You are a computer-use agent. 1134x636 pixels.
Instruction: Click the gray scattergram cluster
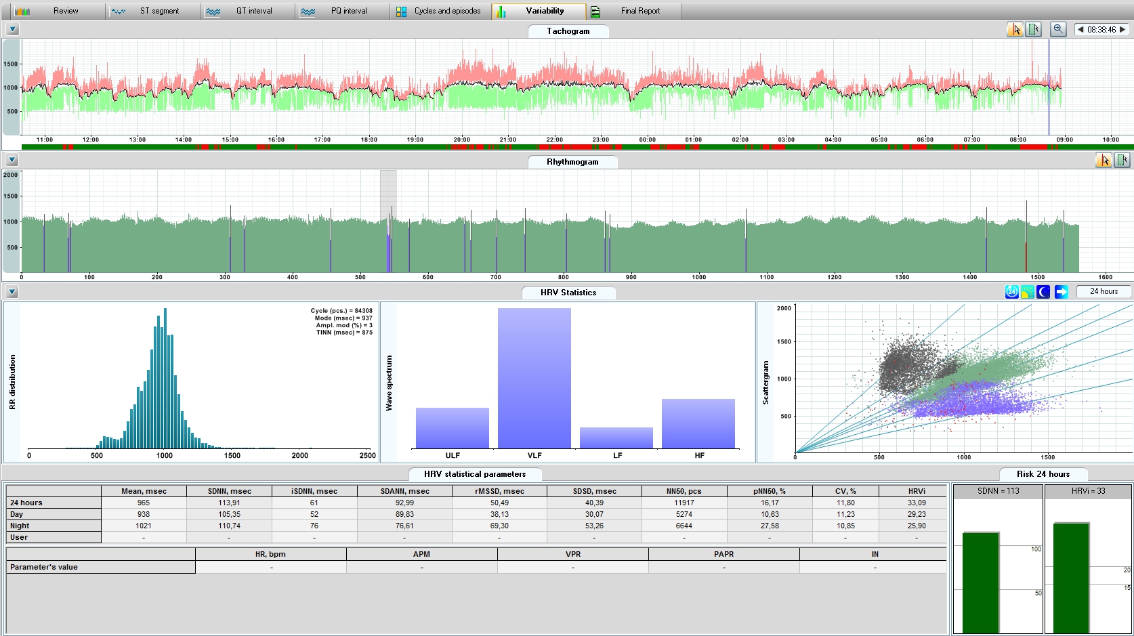pyautogui.click(x=908, y=366)
